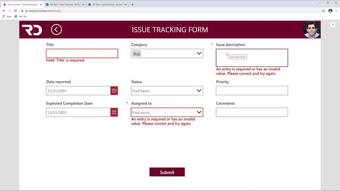Open calendar picker for Date reported
340x191 pixels.
(x=114, y=91)
